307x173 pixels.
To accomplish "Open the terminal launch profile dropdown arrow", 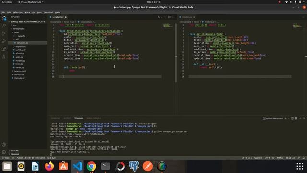I will (288, 118).
